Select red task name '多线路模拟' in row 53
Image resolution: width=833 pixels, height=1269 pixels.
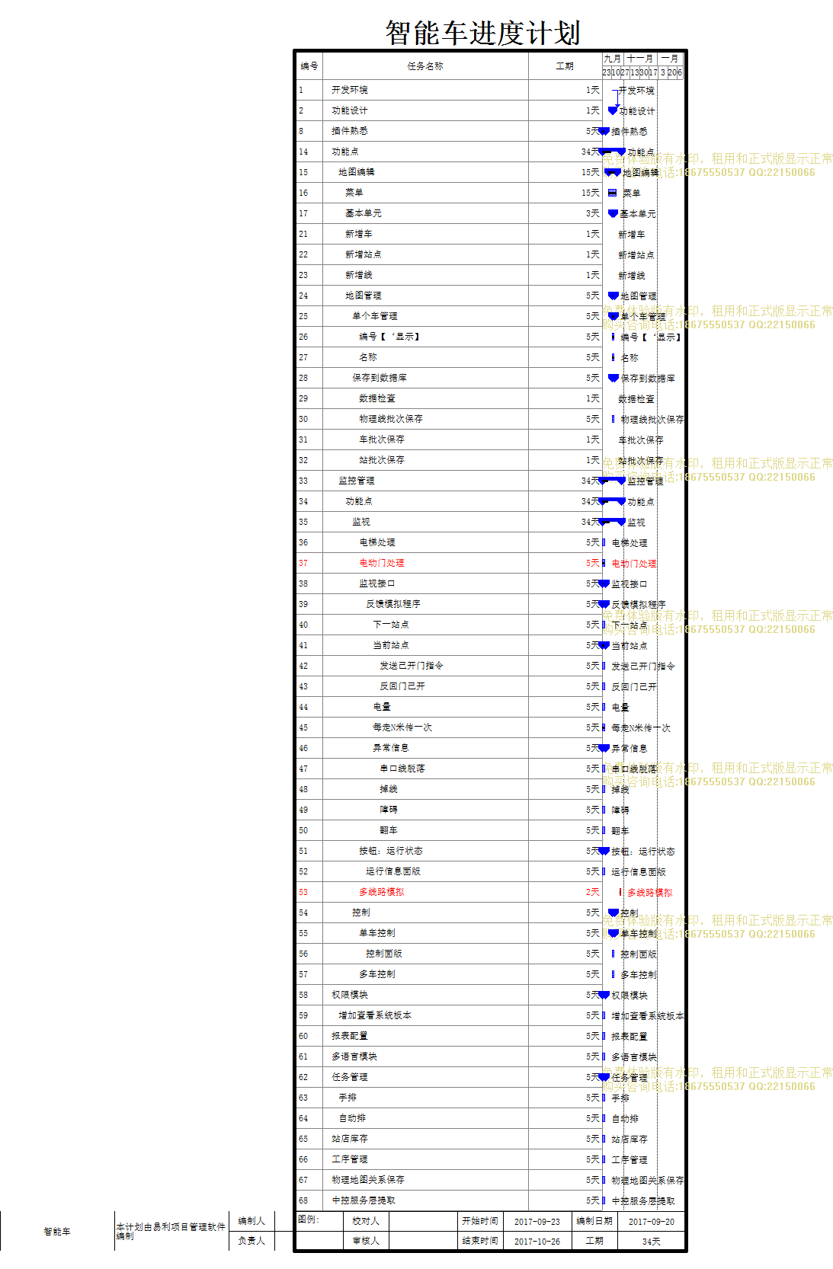[382, 892]
